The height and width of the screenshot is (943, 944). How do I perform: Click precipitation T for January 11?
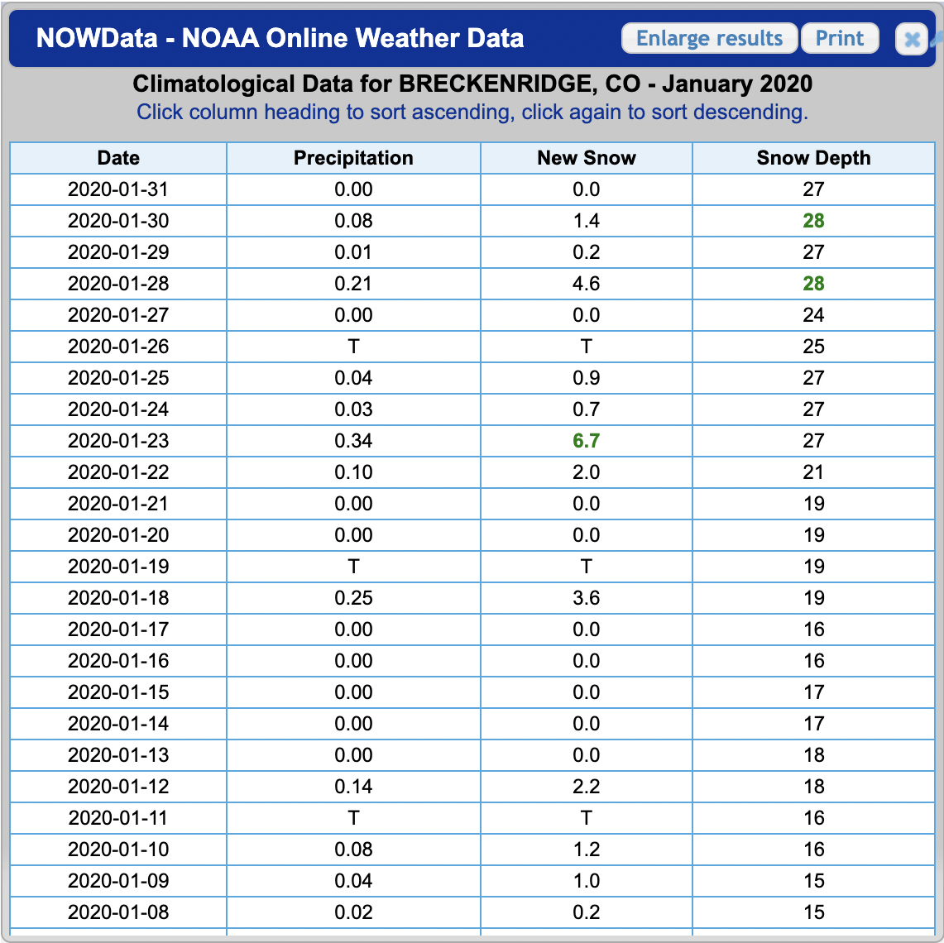coord(353,818)
